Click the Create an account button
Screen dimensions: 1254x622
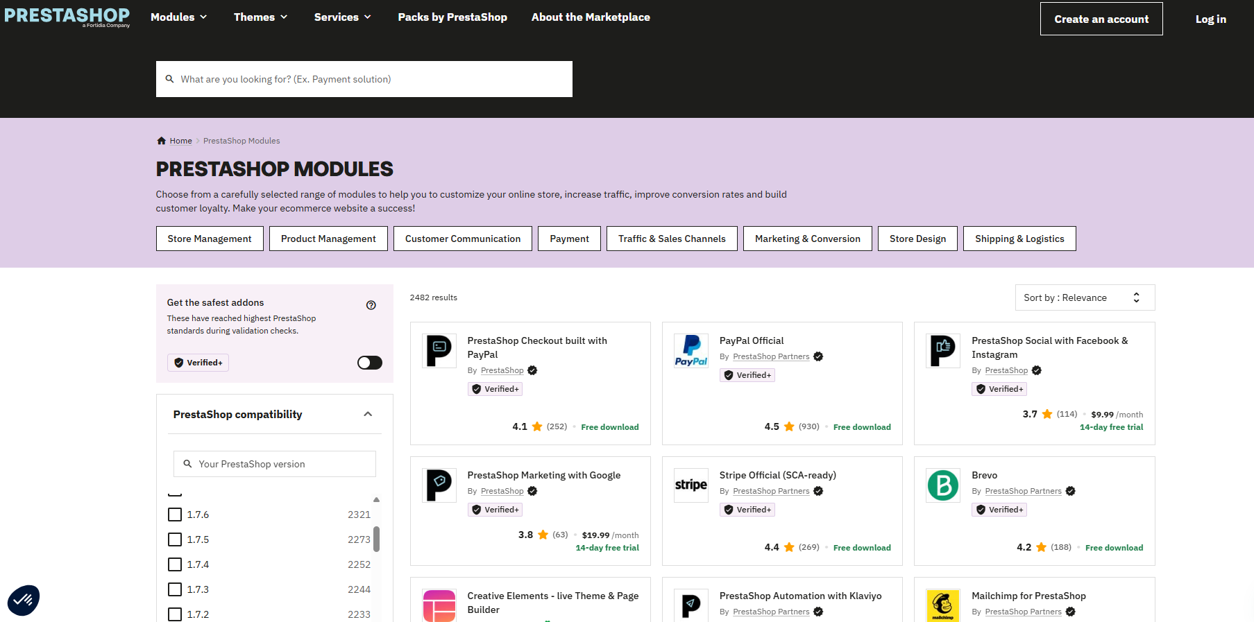[1101, 19]
